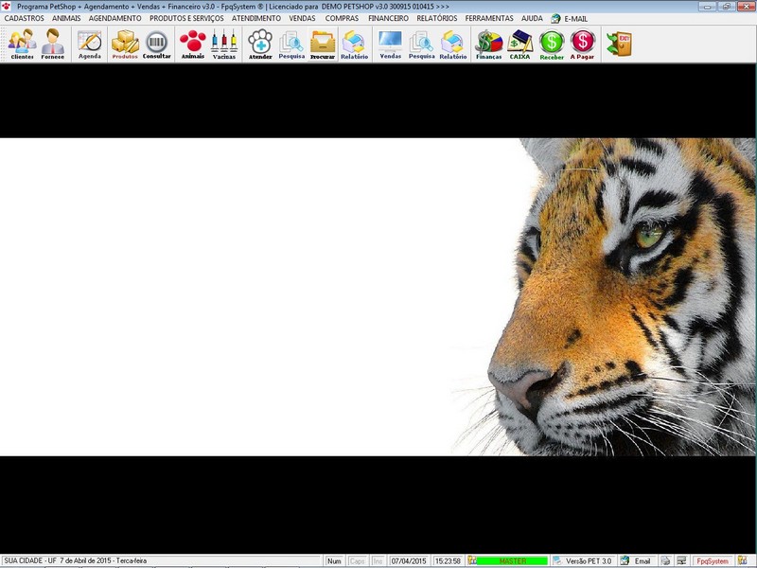Click the Receber green dollar icon
The width and height of the screenshot is (757, 568).
(x=552, y=44)
